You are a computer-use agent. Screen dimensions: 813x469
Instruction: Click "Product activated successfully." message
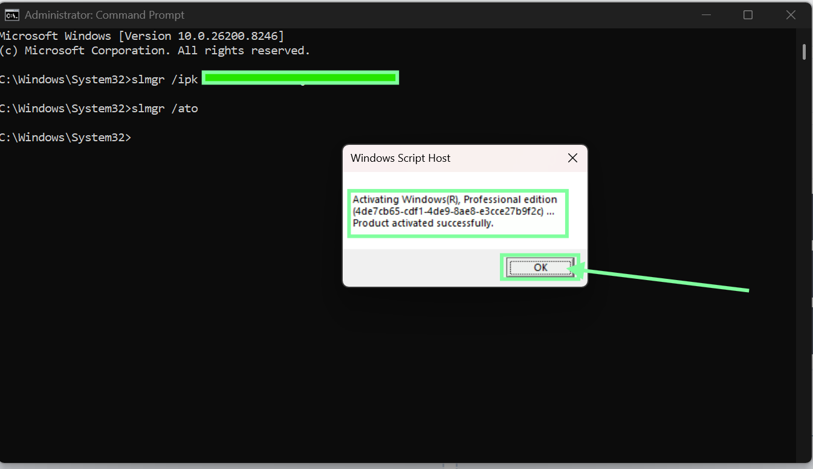click(x=423, y=223)
